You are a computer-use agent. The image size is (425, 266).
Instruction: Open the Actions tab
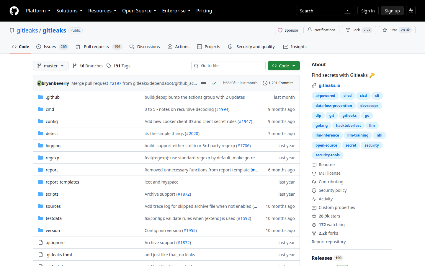coord(179,47)
